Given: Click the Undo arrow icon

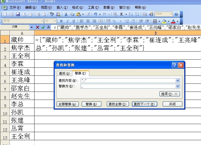Looking at the screenshot, I should [x=95, y=14].
